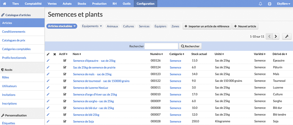Go to the home icon in navbar

coord(4,3)
